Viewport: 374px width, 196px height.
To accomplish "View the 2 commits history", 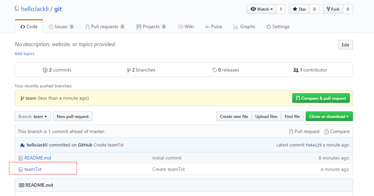I will point(57,70).
